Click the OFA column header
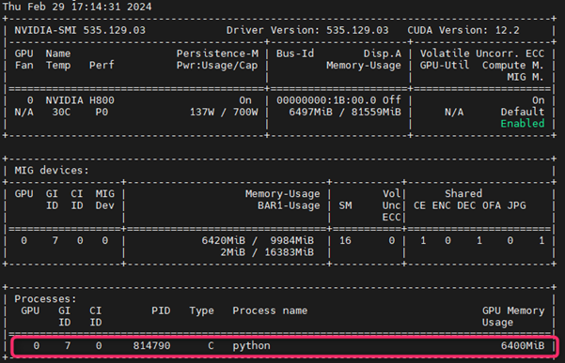 492,205
